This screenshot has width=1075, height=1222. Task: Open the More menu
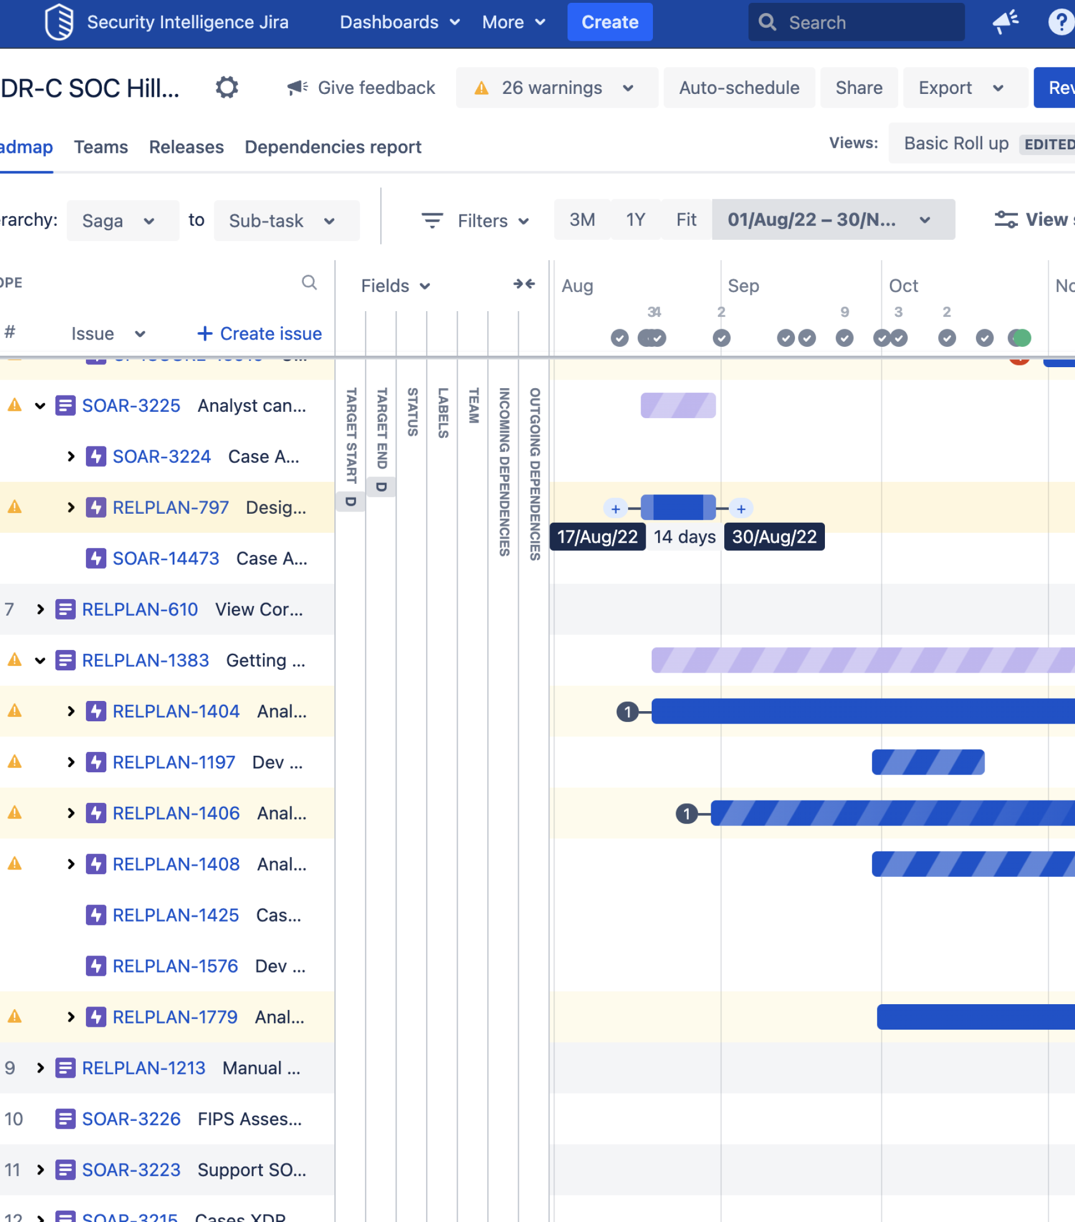click(514, 22)
